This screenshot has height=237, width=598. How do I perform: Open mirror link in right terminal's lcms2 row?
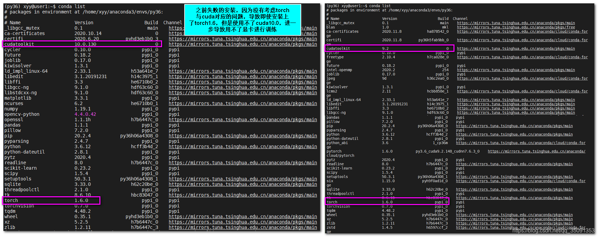pos(523,91)
